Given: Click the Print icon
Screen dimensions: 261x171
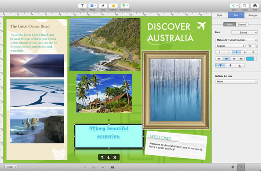Looking at the screenshot, I should tap(255, 6).
